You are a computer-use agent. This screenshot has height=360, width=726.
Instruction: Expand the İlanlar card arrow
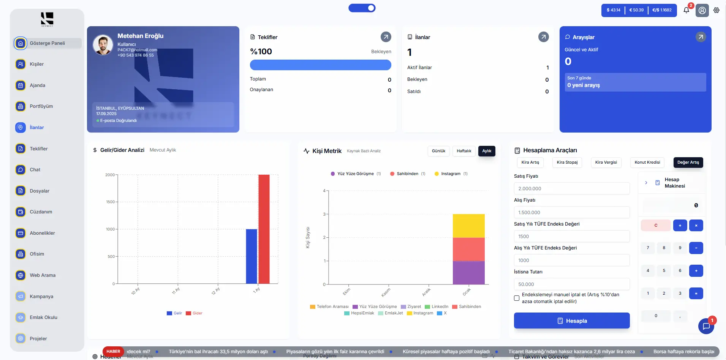pyautogui.click(x=543, y=37)
